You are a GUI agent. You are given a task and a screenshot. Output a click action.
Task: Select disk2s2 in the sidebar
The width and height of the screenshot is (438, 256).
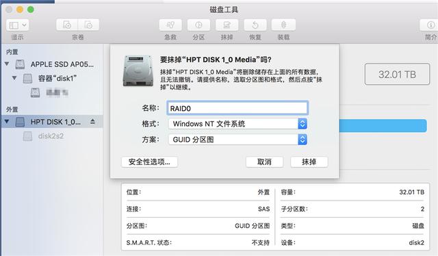coord(51,136)
